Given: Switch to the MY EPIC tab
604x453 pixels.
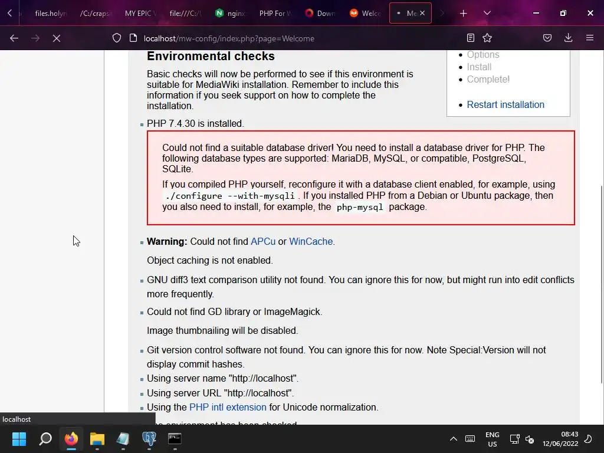Looking at the screenshot, I should coord(140,14).
